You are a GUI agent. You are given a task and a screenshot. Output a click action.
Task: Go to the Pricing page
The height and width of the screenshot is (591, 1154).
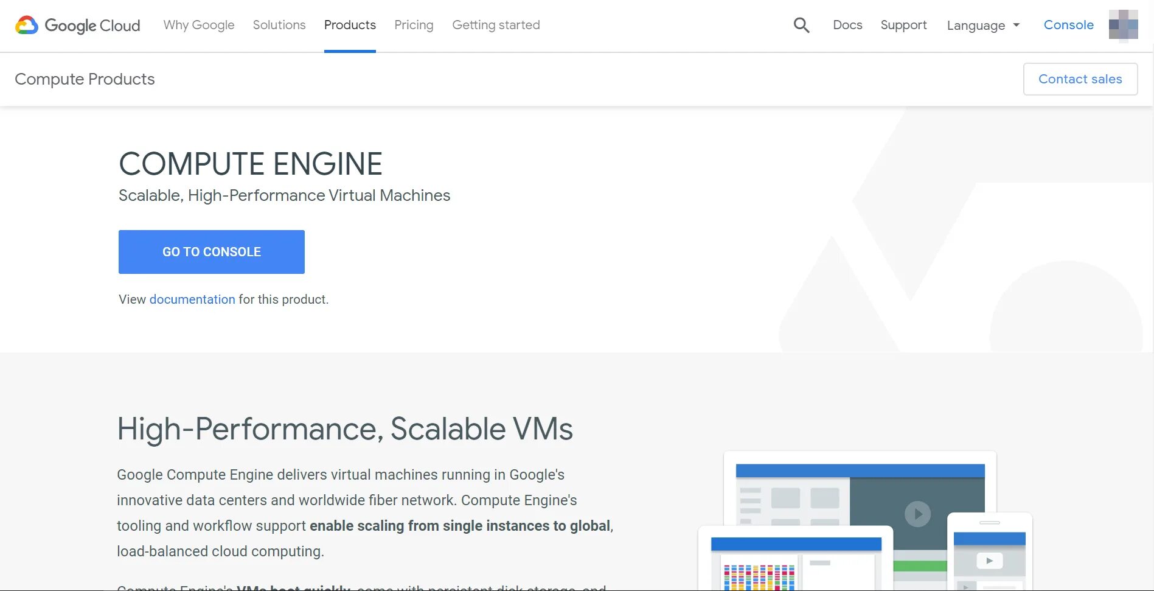coord(414,25)
